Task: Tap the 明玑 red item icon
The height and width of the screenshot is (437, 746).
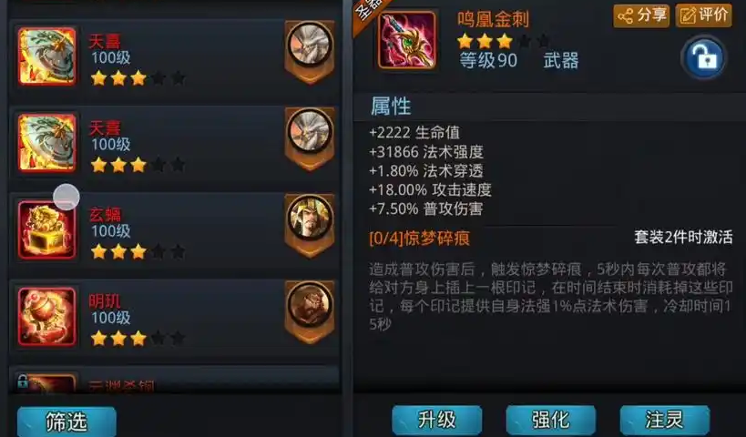Action: (47, 317)
